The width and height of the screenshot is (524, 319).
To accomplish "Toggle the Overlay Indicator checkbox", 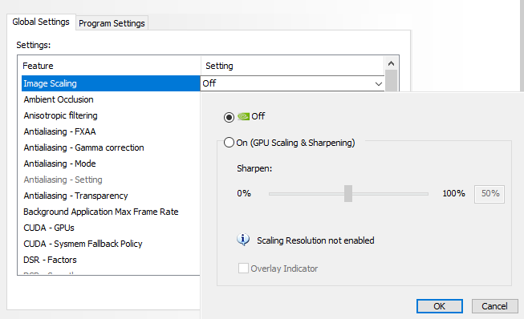I will coord(243,268).
